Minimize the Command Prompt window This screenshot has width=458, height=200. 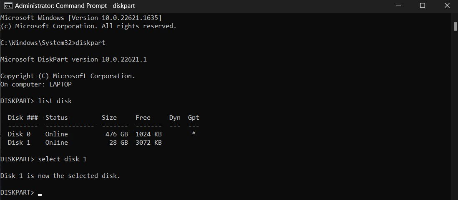point(398,5)
